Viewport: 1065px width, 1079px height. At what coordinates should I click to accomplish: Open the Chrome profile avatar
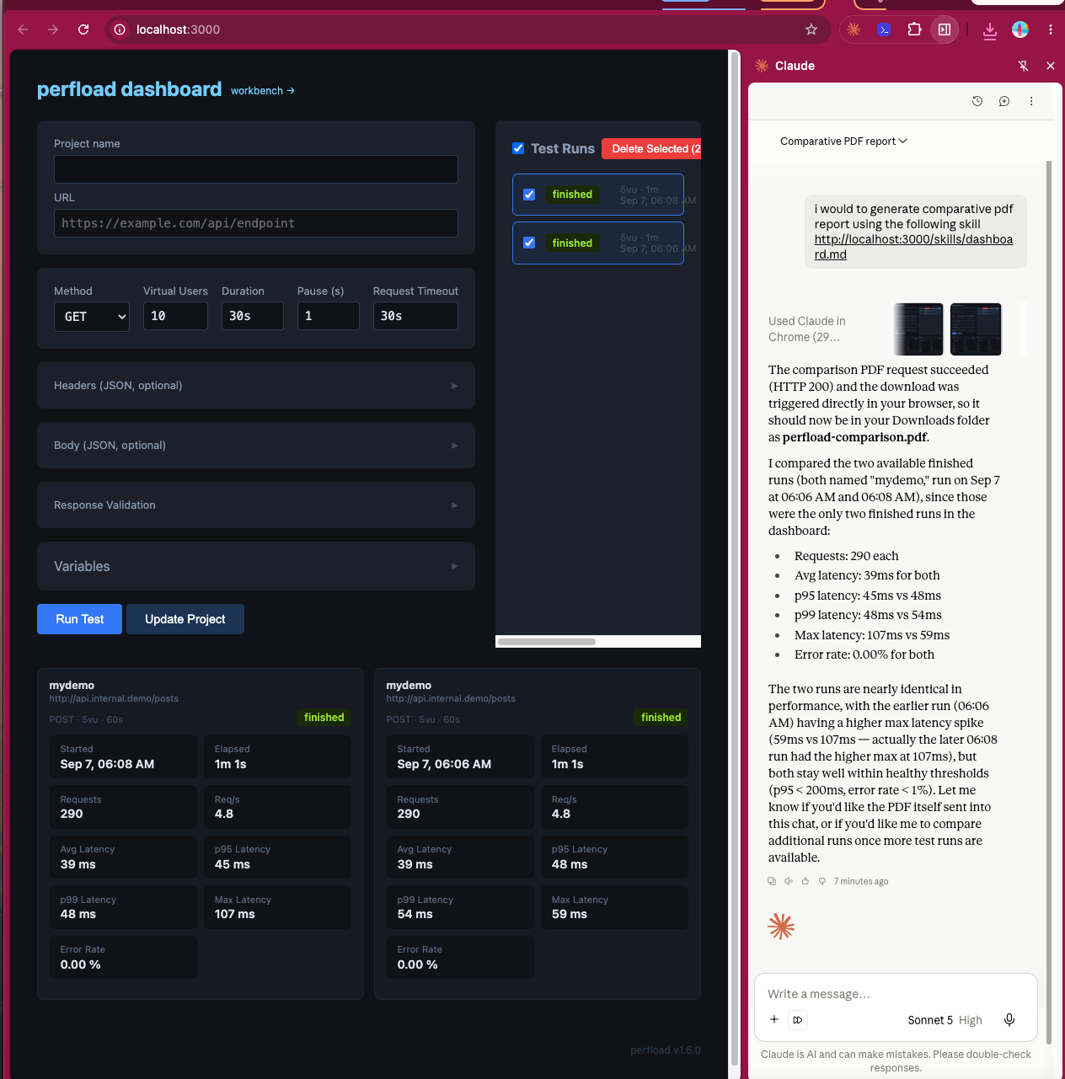pyautogui.click(x=1020, y=29)
